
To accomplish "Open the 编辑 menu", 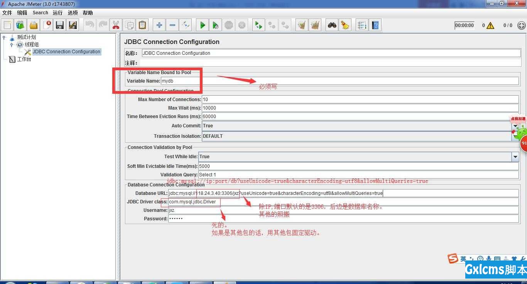I will pyautogui.click(x=22, y=13).
